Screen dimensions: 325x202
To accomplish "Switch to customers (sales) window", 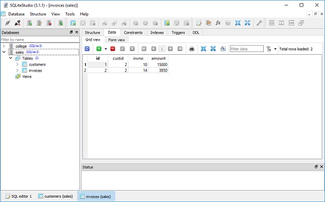I will pyautogui.click(x=56, y=196).
